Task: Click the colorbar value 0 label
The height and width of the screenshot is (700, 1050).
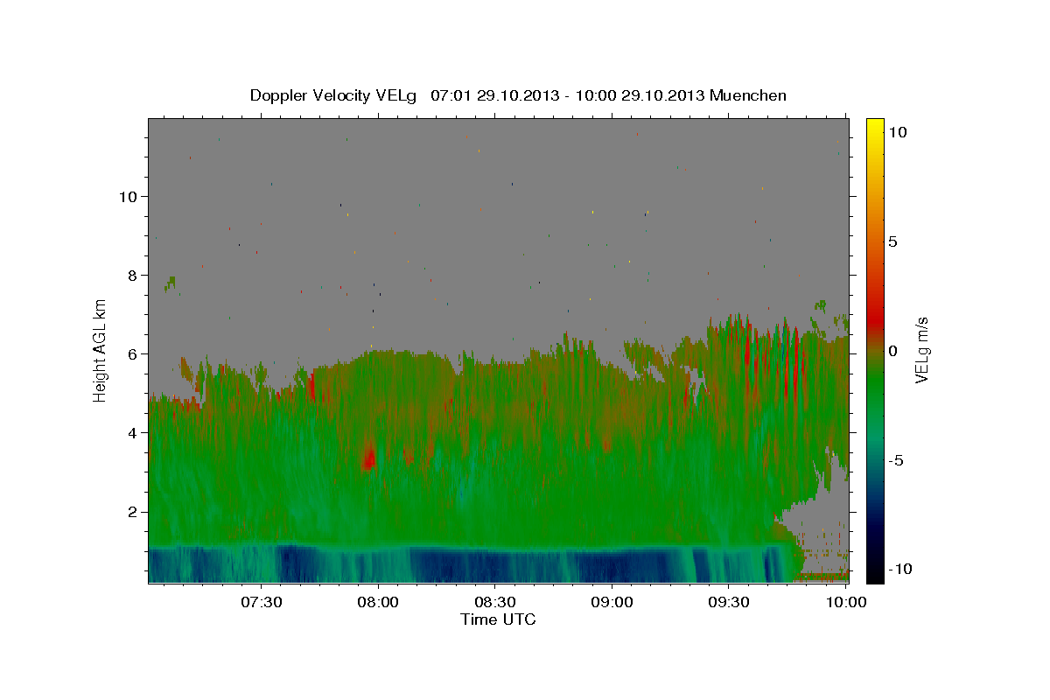Action: [x=892, y=351]
